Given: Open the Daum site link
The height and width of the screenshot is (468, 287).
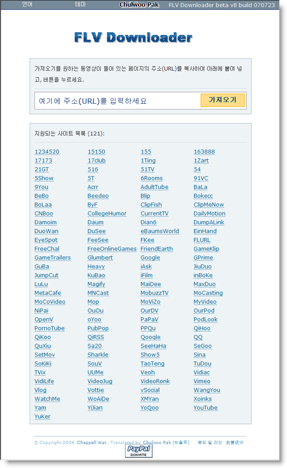Looking at the screenshot, I should tap(96, 222).
